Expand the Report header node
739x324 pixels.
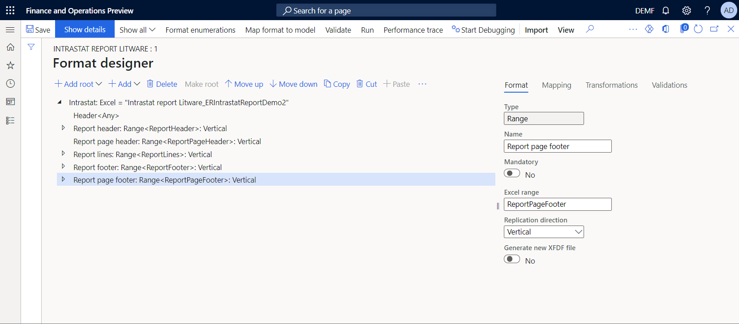63,128
